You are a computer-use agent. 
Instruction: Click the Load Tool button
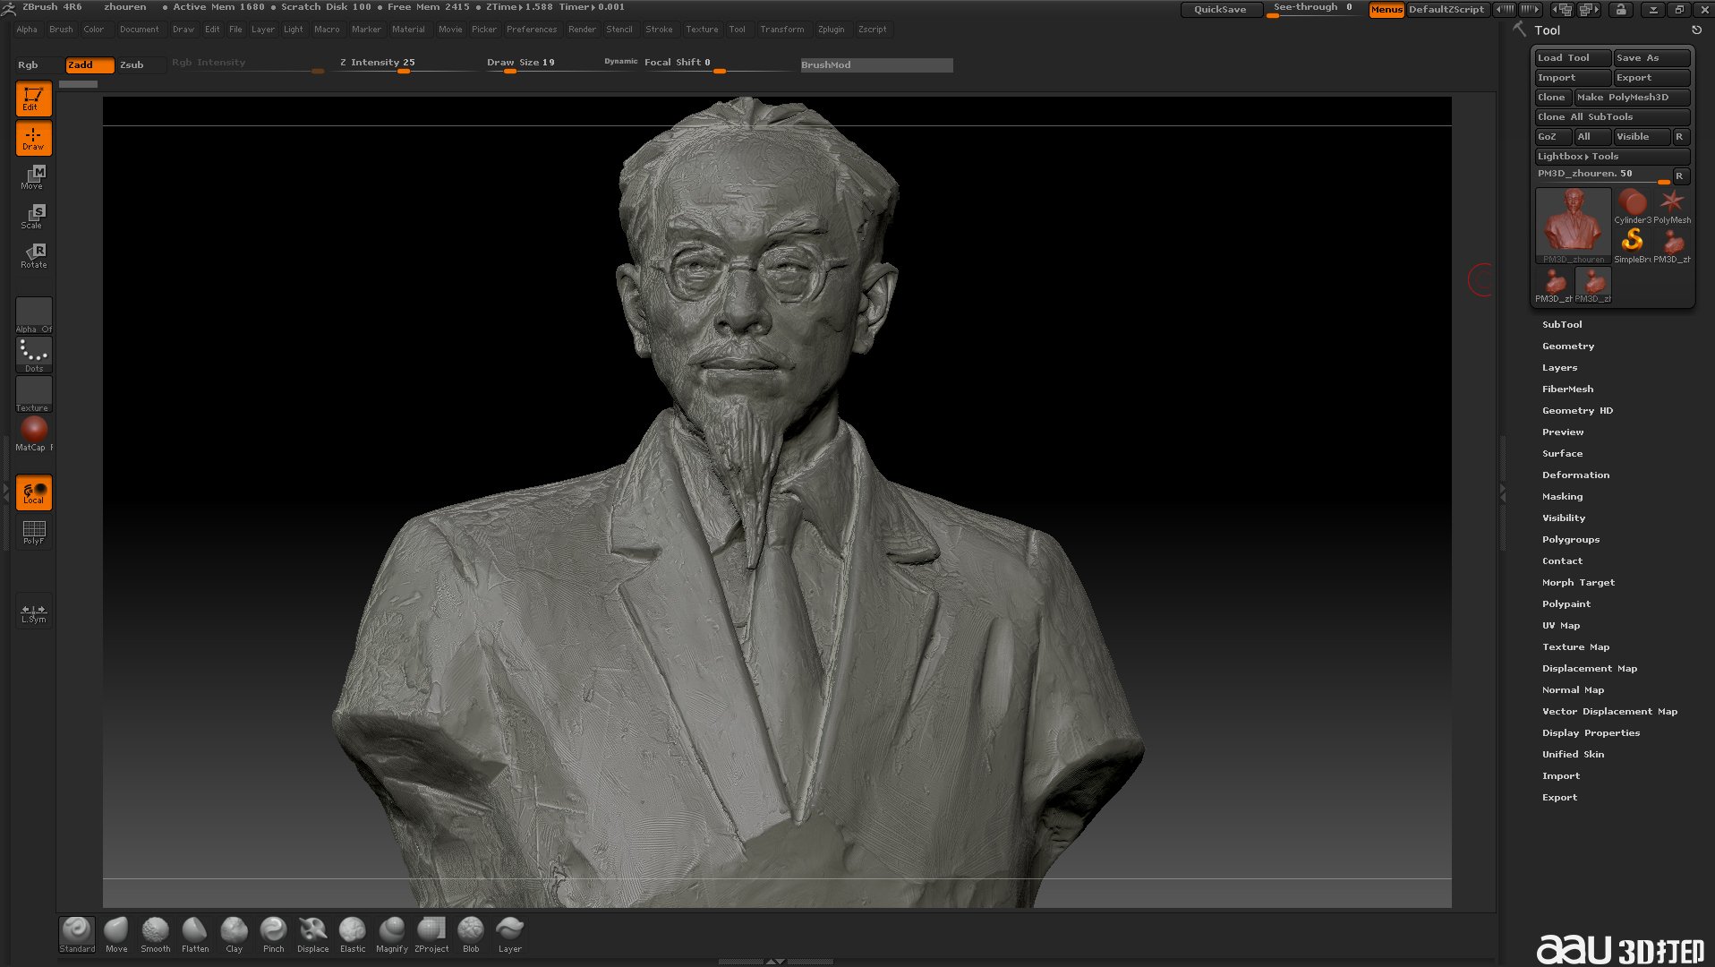1572,58
